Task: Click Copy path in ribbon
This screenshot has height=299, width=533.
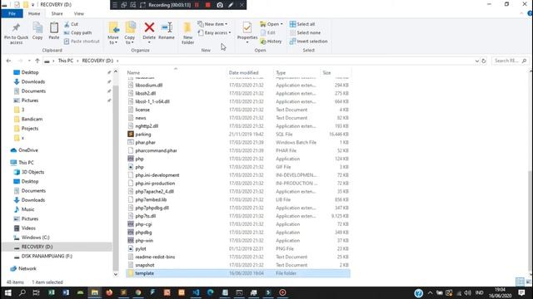Action: [x=77, y=33]
